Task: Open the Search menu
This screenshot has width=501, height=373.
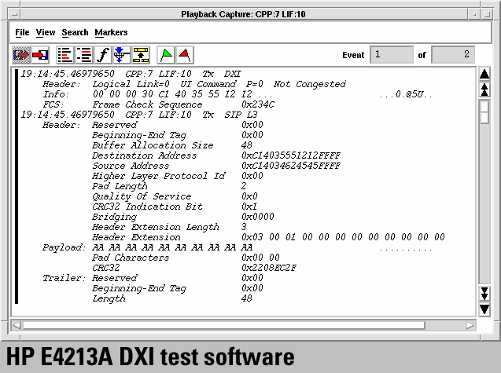Action: click(75, 32)
